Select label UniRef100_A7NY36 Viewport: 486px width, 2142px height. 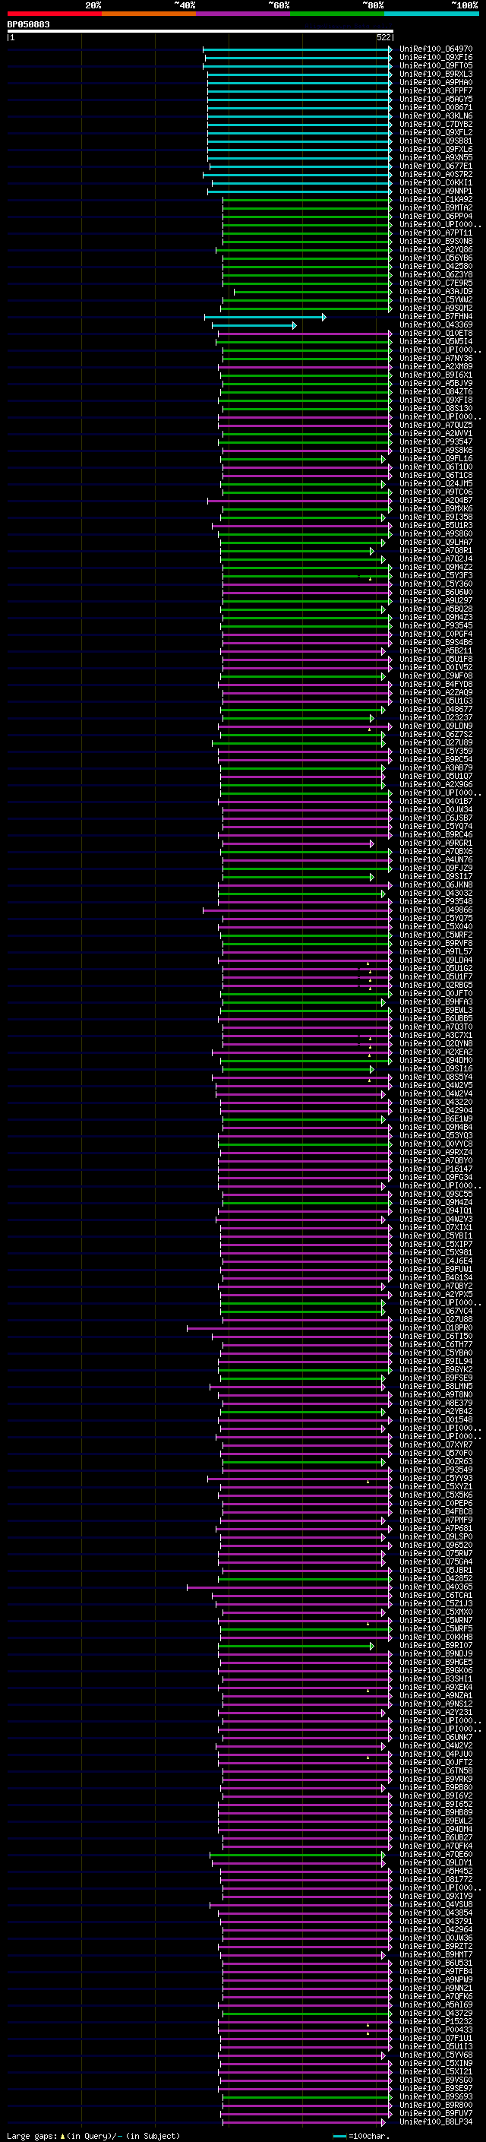click(x=436, y=358)
